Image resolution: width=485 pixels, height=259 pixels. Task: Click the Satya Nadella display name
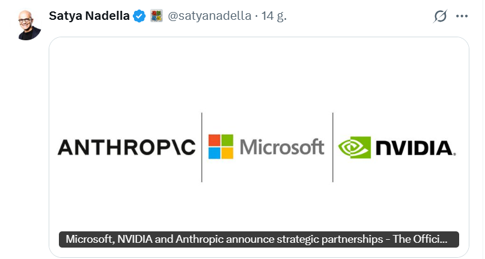point(90,16)
